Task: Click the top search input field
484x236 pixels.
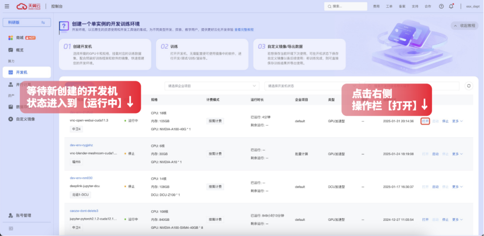Action: tap(346, 6)
